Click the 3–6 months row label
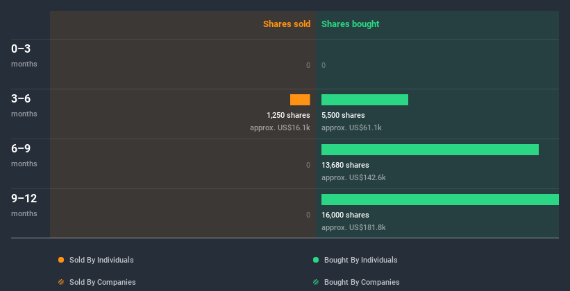 24,105
